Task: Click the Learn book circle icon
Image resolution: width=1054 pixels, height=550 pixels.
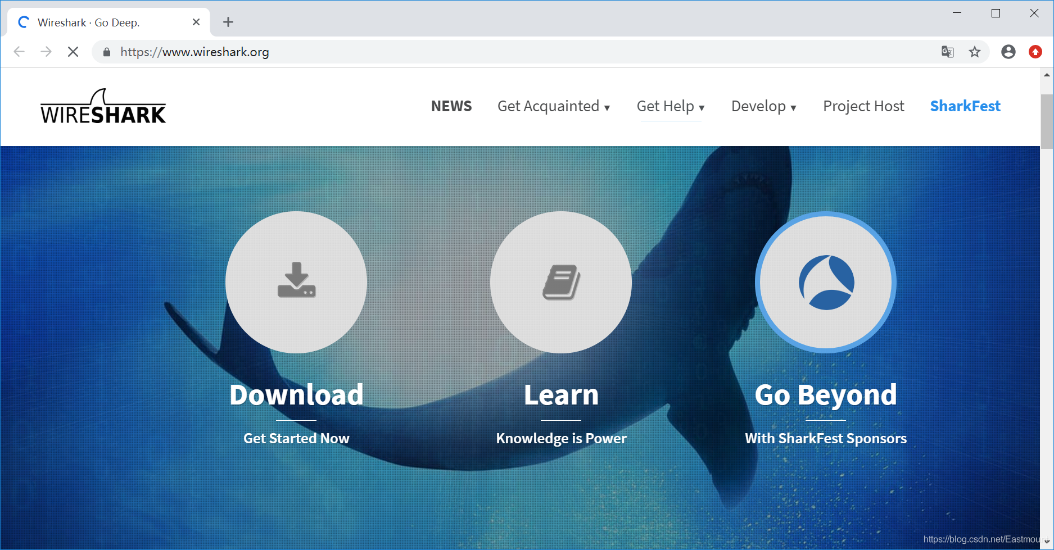Action: point(561,282)
